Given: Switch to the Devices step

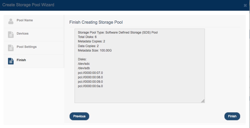Looking at the screenshot, I should click(x=22, y=34).
